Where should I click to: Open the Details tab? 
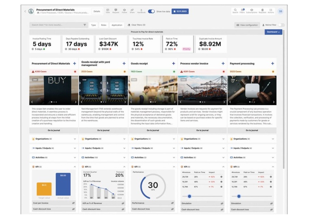pos(97,11)
